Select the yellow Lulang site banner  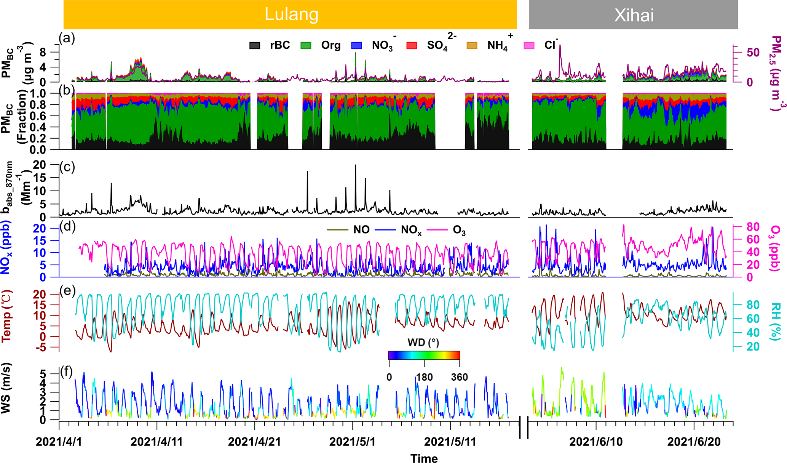(290, 15)
